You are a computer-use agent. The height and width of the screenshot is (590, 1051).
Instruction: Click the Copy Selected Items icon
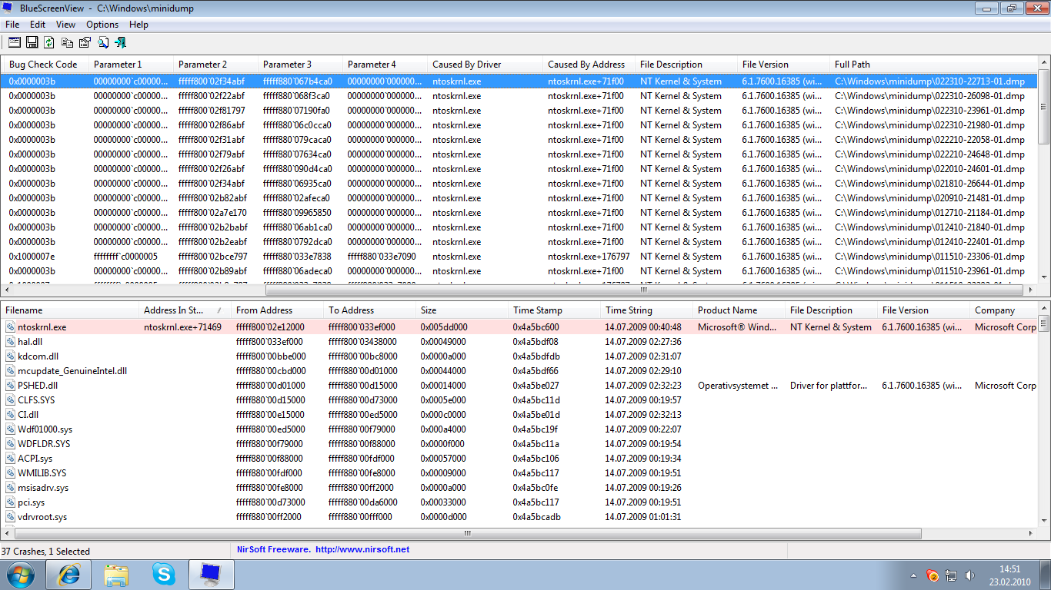coord(68,42)
